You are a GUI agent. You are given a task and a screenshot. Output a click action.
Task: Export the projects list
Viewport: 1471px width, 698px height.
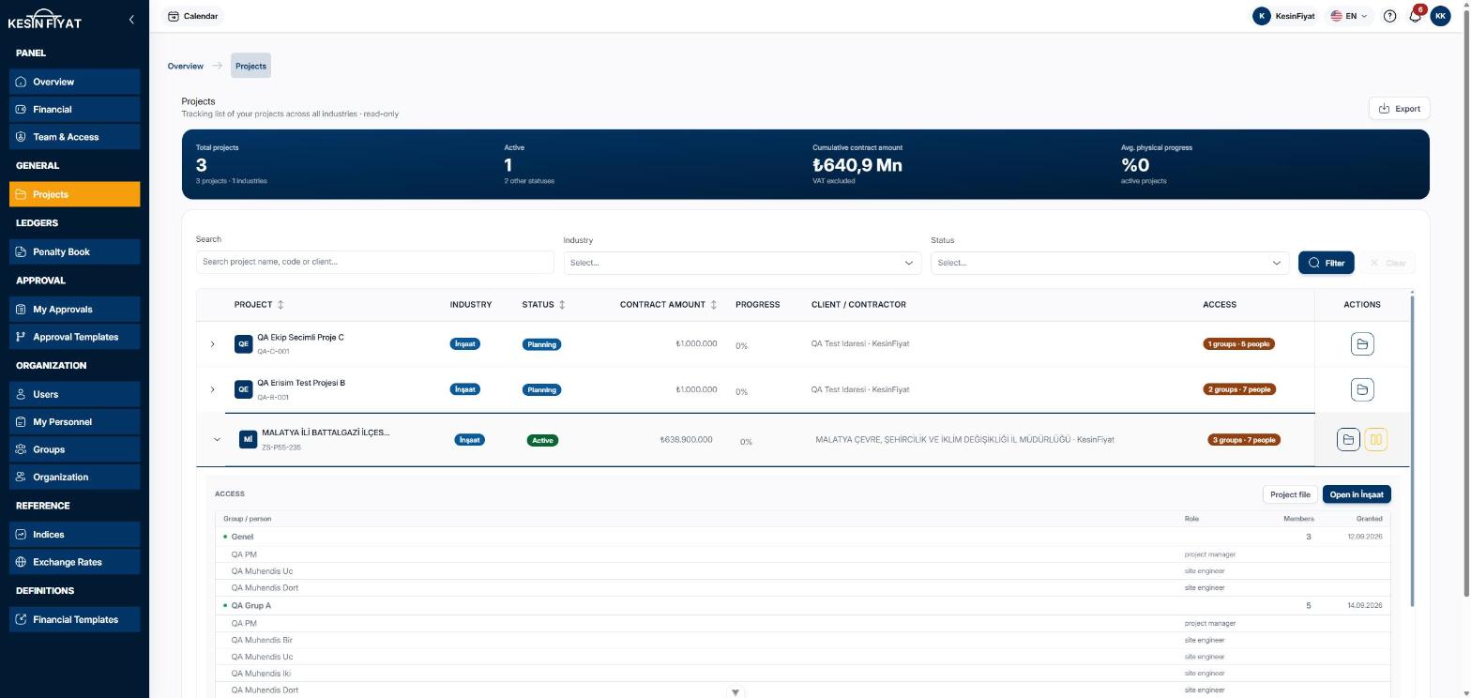(x=1399, y=109)
